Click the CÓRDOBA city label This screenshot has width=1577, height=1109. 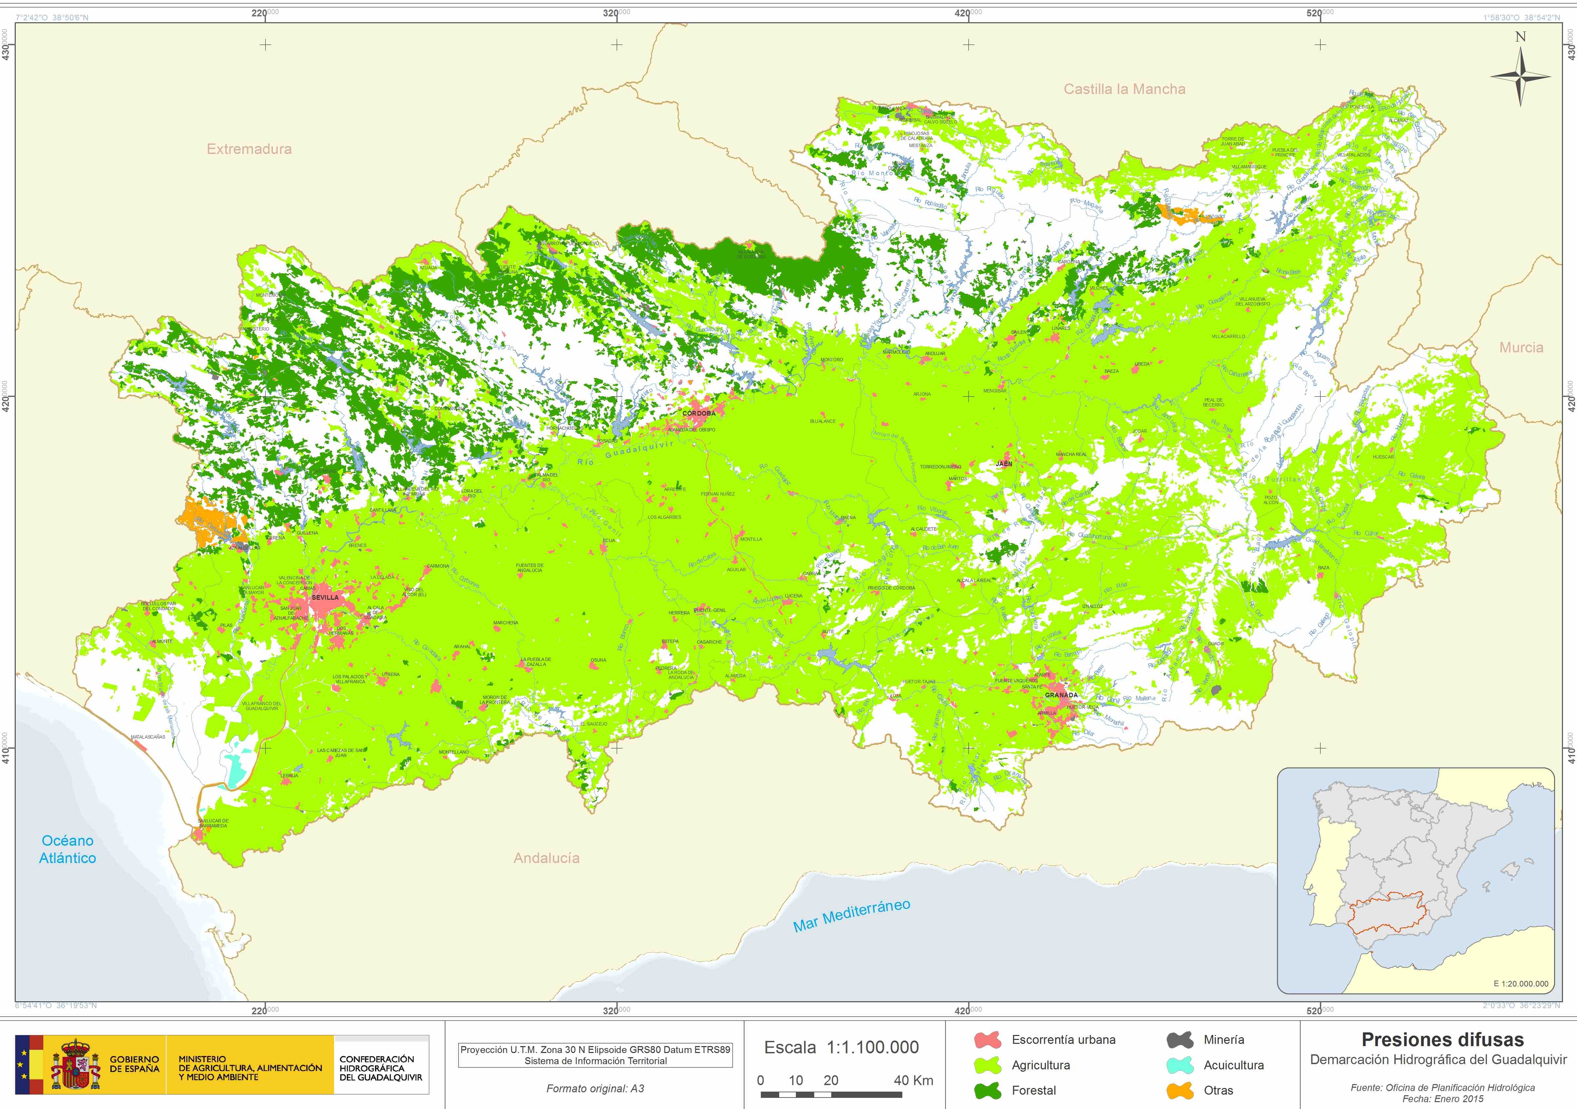pos(699,413)
